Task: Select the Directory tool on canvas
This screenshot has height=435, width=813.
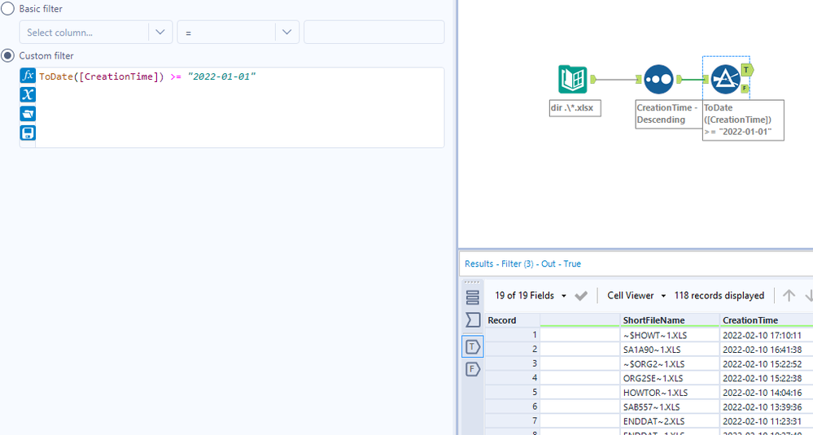Action: click(572, 79)
